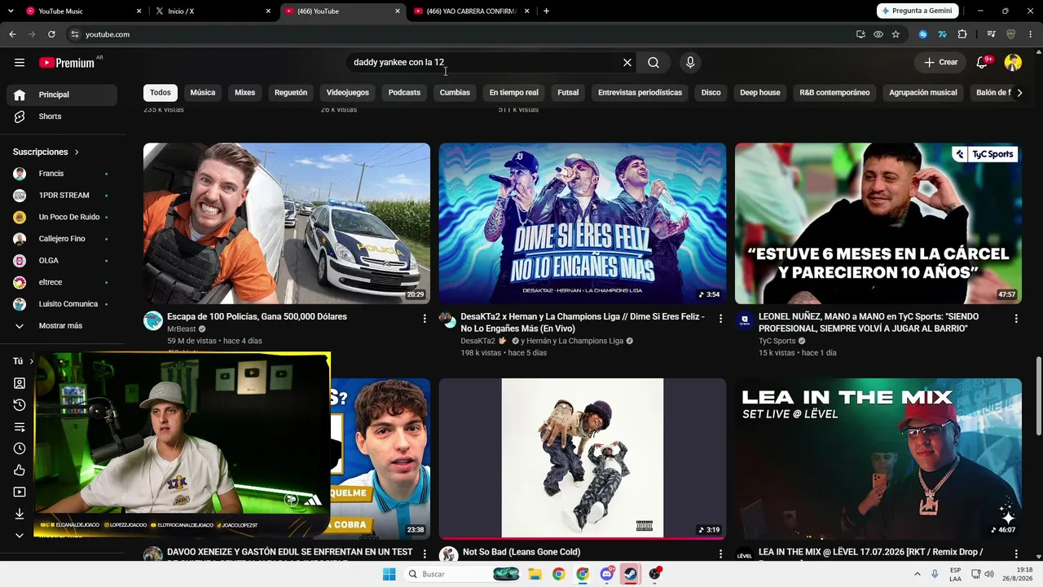Open the OLGA channel subscription

[x=60, y=261]
